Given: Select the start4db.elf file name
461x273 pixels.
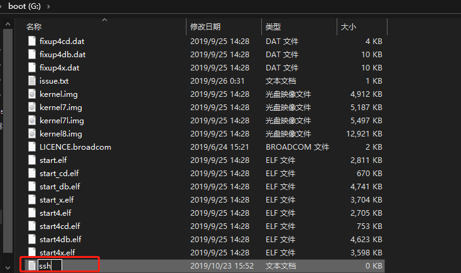Looking at the screenshot, I should [x=60, y=240].
